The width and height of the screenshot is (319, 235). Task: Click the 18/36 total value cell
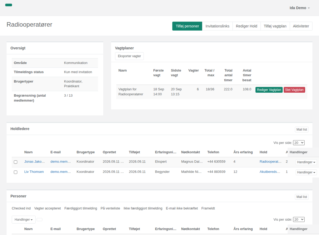click(x=210, y=89)
